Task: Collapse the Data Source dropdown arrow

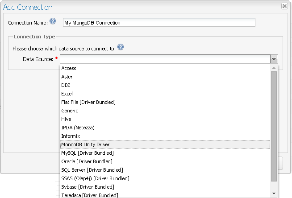Action: pos(274,59)
